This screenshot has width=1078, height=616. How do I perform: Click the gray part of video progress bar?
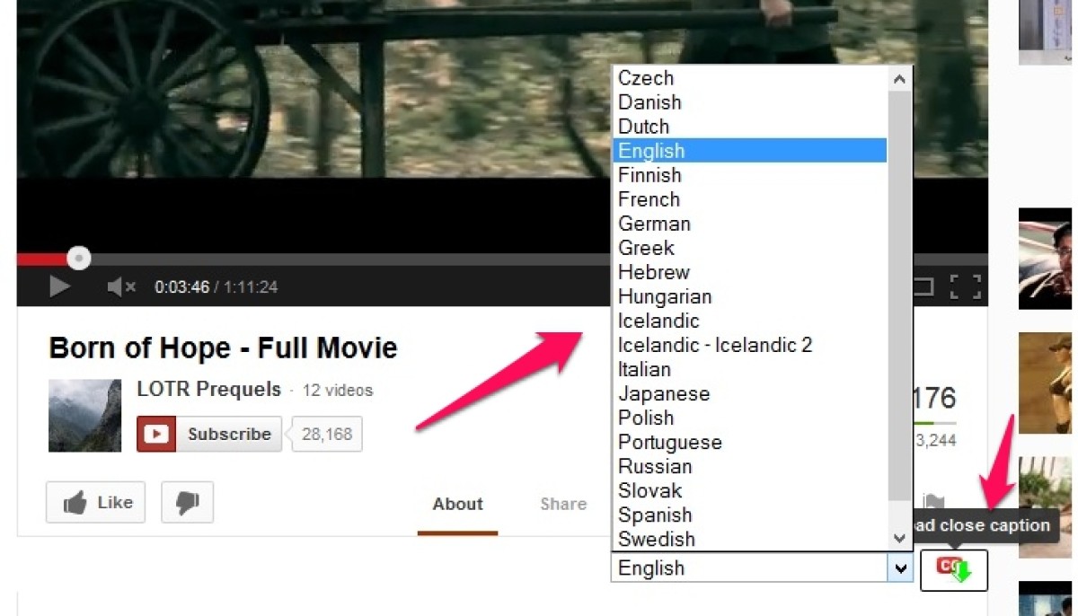350,259
